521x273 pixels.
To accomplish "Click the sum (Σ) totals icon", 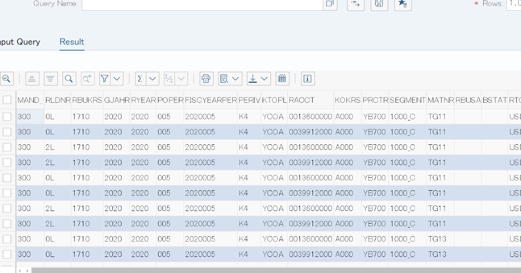I will [139, 78].
